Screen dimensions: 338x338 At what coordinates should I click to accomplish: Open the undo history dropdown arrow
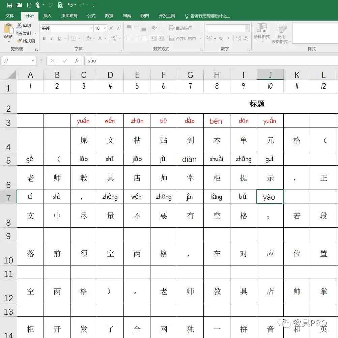coord(75,5)
